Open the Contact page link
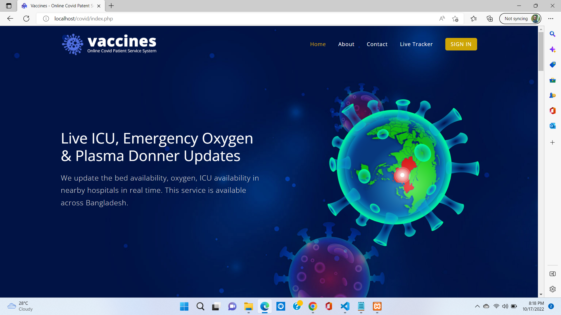561x315 pixels. [x=377, y=44]
